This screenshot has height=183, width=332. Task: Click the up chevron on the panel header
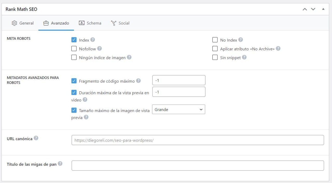[x=305, y=9]
